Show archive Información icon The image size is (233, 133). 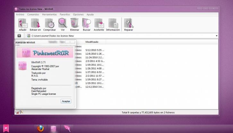(113, 24)
